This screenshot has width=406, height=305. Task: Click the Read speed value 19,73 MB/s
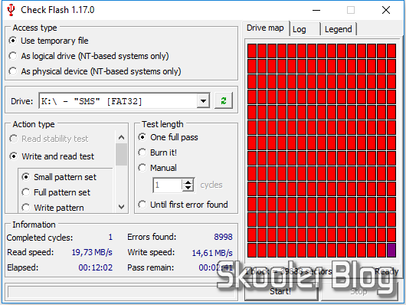coord(92,252)
